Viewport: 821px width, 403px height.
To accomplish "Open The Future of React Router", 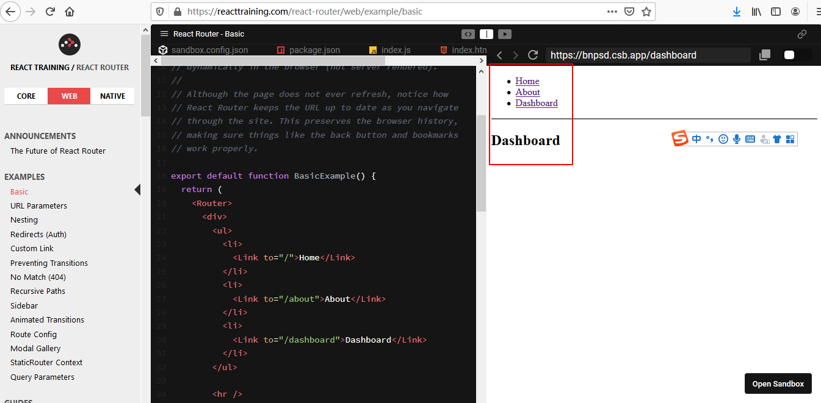I will coord(58,151).
